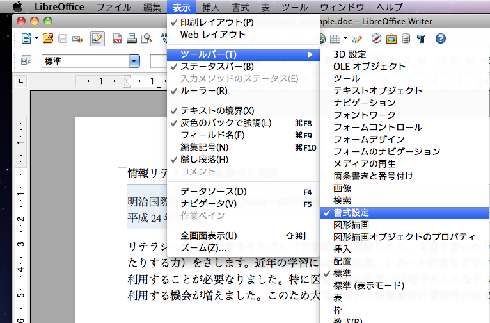Viewport: 490px width, 323px height.
Task: Expand the ツールバー(T) submenu
Action: (243, 54)
